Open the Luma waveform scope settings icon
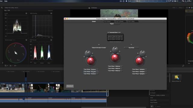This screenshot has width=193, height=108. pos(26,13)
